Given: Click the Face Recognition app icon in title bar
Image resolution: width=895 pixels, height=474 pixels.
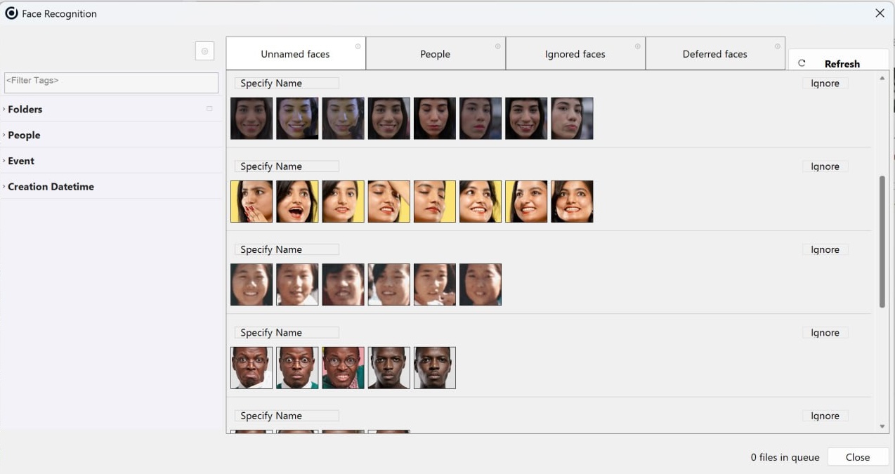Looking at the screenshot, I should 11,13.
